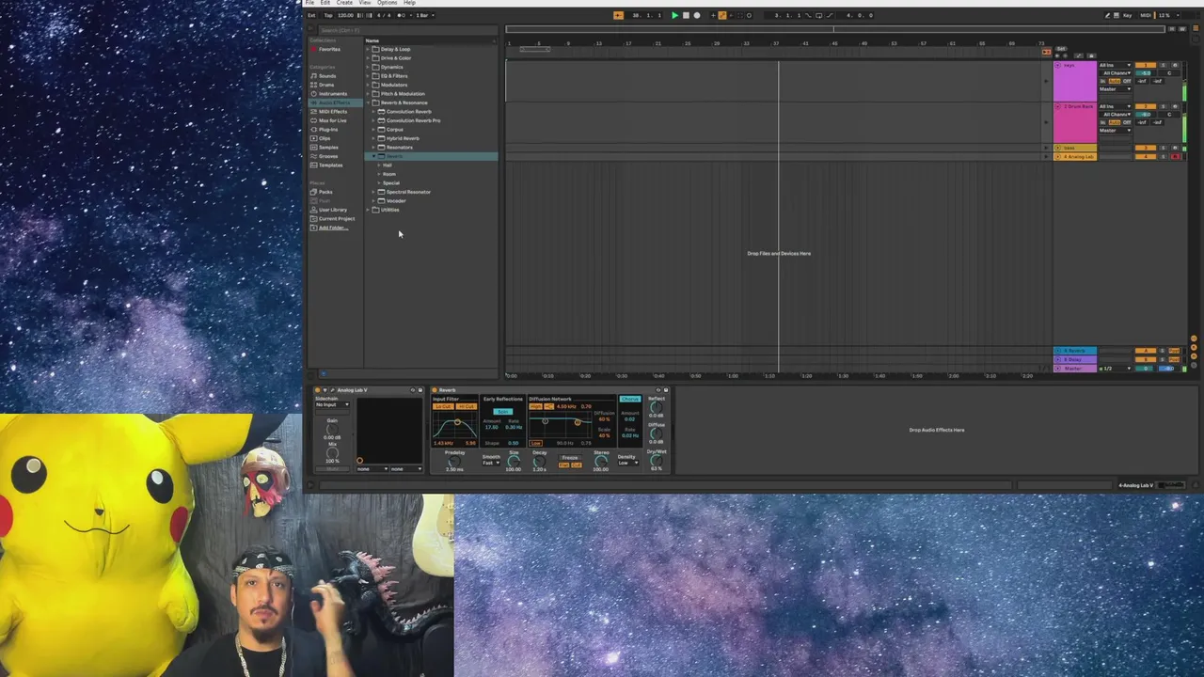
Task: Toggle the metronome button
Action: pyautogui.click(x=403, y=15)
